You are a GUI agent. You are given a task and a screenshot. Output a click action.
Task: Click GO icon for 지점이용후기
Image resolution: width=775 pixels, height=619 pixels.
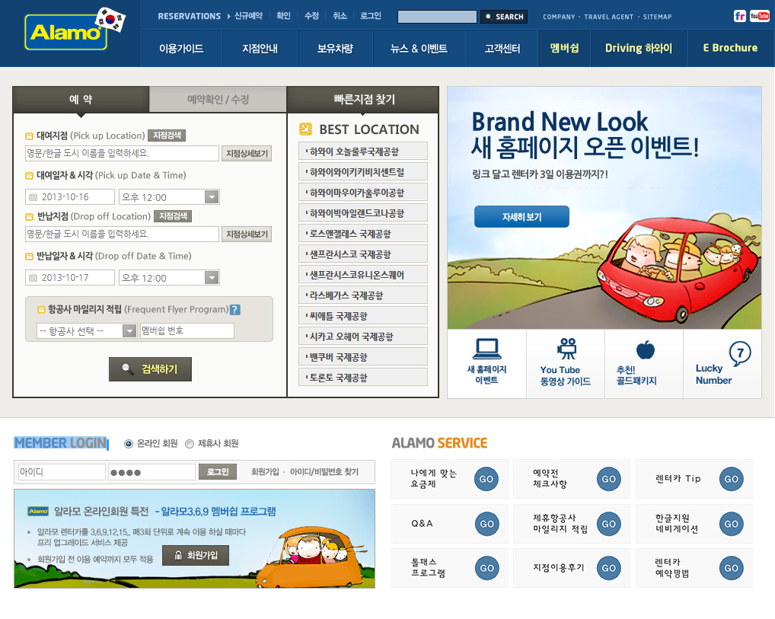(609, 568)
